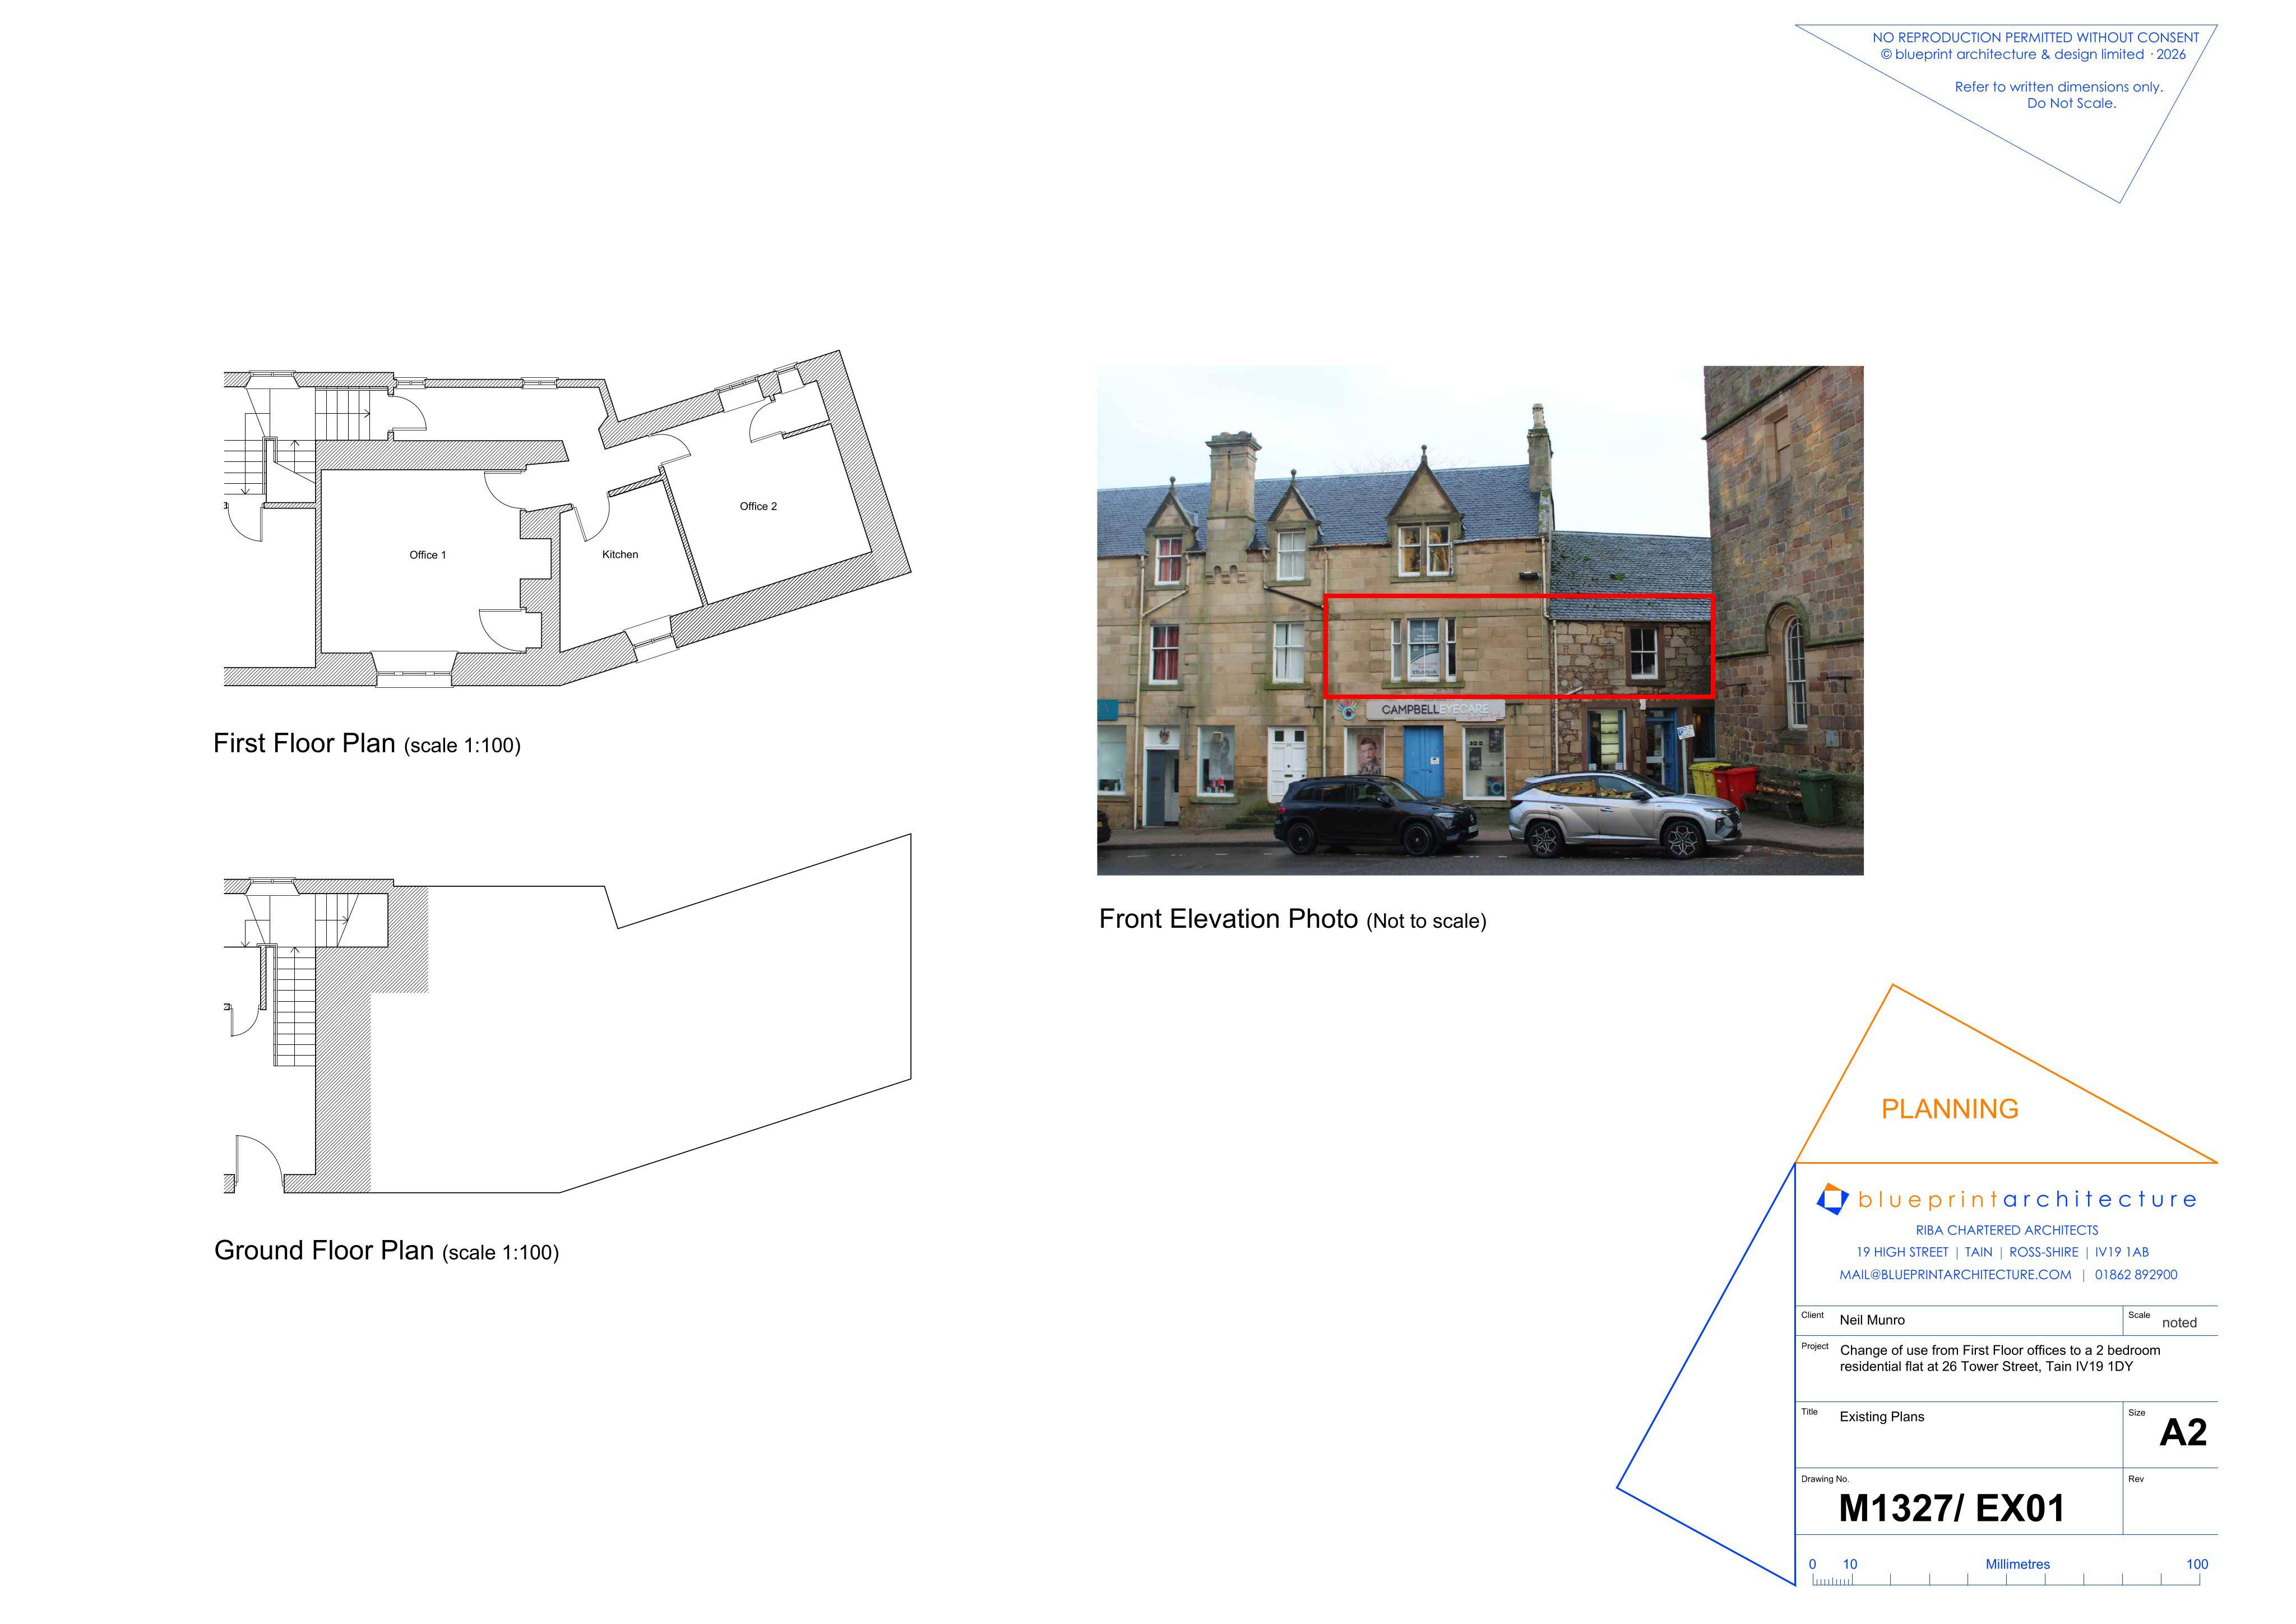Select the 'First Floor Plan' heading
Viewport: 2296px width, 1624px height.
(367, 744)
